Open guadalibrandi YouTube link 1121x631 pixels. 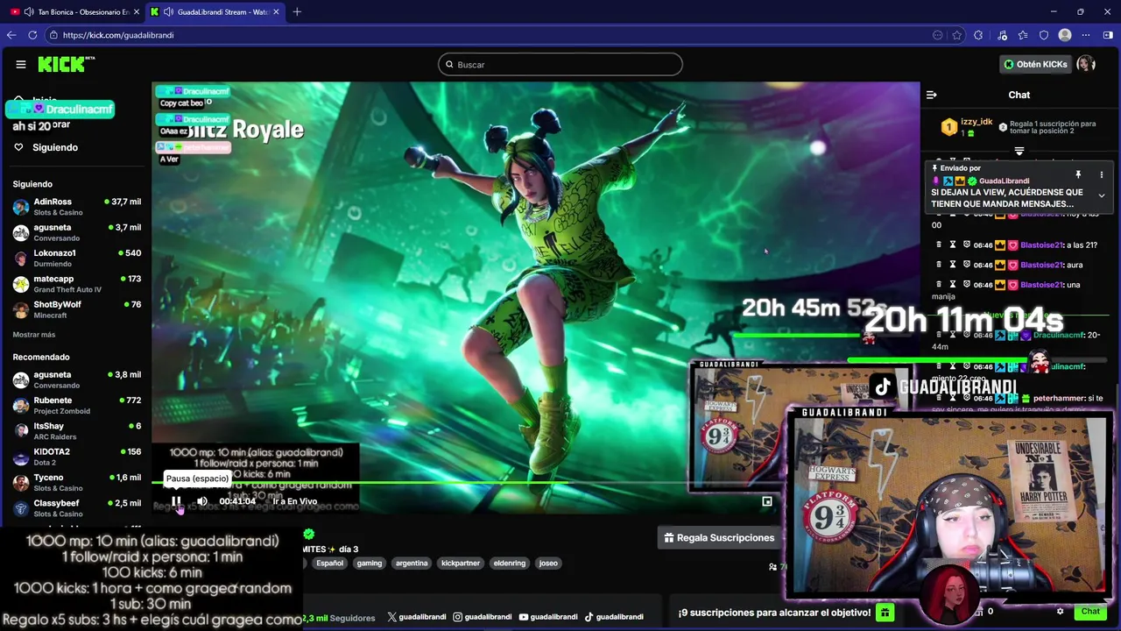548,617
